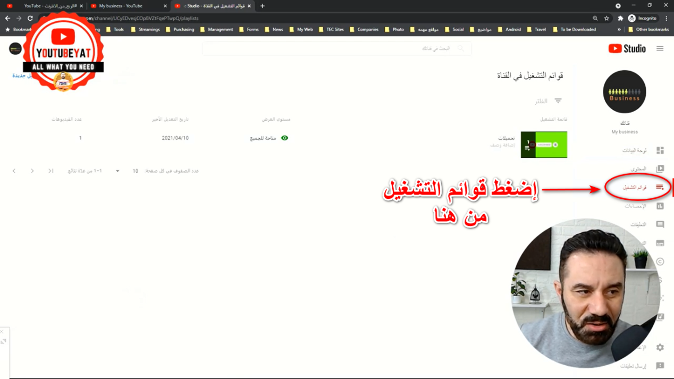Switch to the My business YouTube tab
Viewport: 674px width, 379px height.
121,6
